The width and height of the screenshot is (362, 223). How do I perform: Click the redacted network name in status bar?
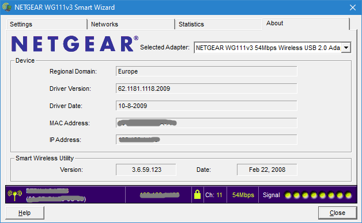pos(47,191)
